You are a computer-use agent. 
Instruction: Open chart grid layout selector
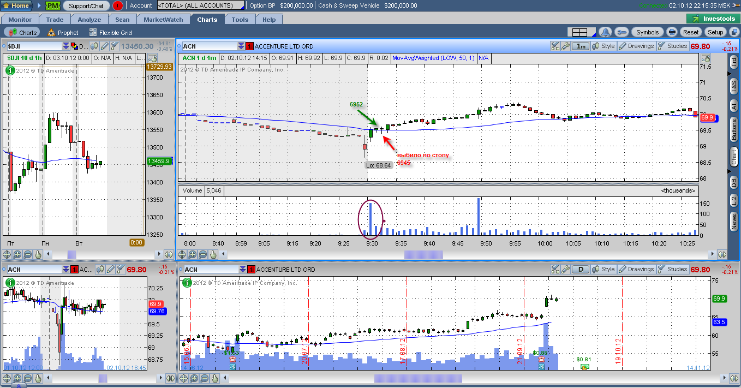(x=581, y=32)
